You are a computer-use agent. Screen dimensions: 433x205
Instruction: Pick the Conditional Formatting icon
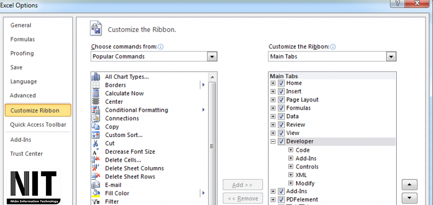96,110
